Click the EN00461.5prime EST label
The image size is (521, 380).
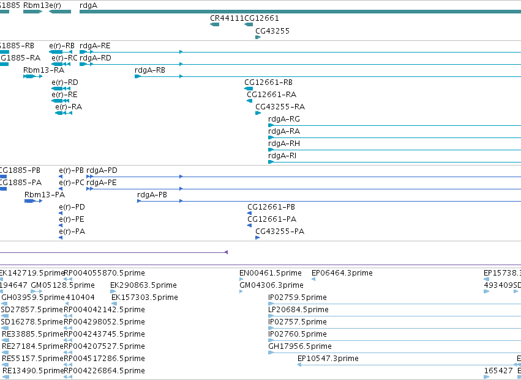tap(271, 273)
